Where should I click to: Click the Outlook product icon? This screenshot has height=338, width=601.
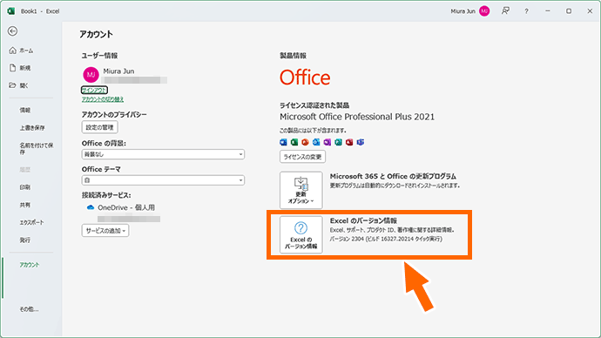[x=316, y=142]
